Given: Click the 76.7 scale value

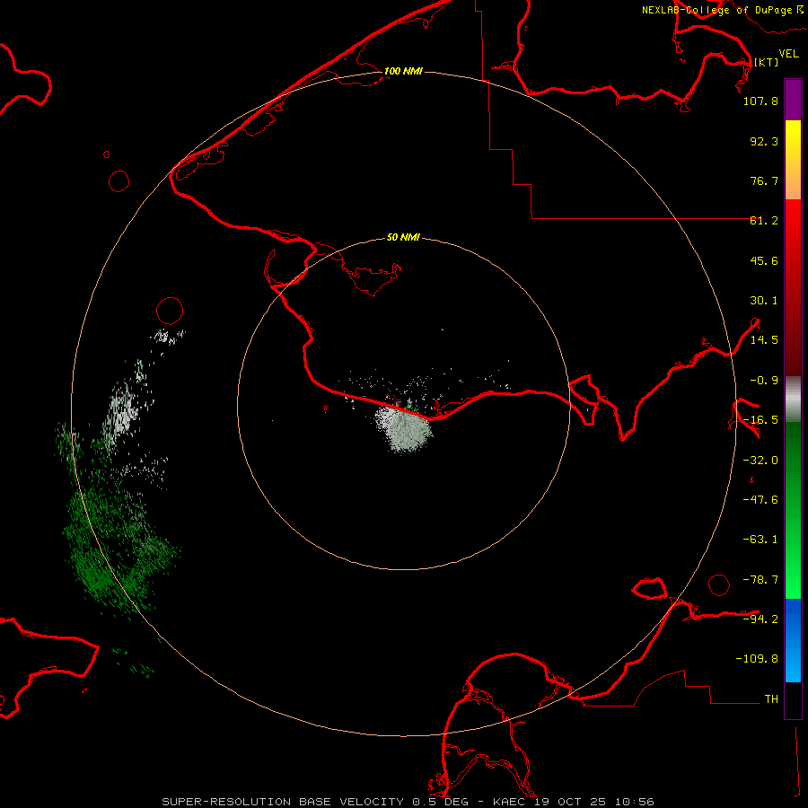Looking at the screenshot, I should click(x=764, y=180).
